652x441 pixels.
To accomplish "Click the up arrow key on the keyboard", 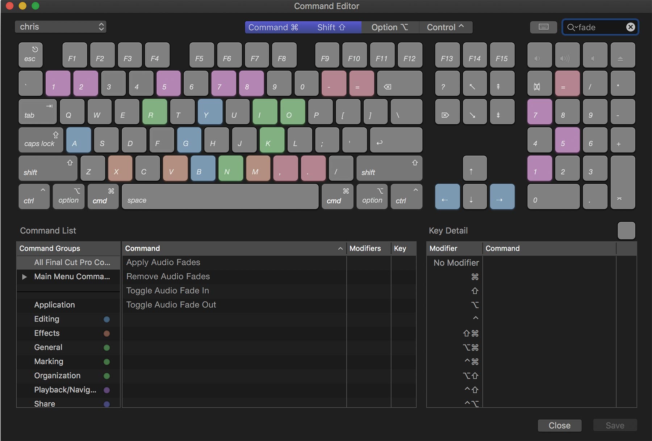I will tap(475, 168).
